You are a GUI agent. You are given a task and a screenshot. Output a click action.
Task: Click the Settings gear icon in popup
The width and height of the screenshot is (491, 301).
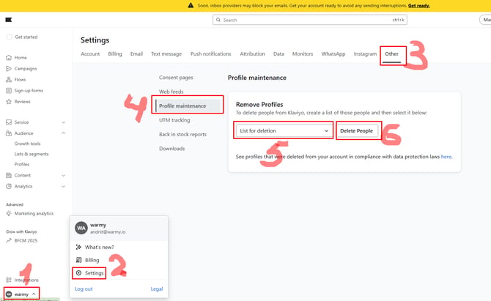78,273
